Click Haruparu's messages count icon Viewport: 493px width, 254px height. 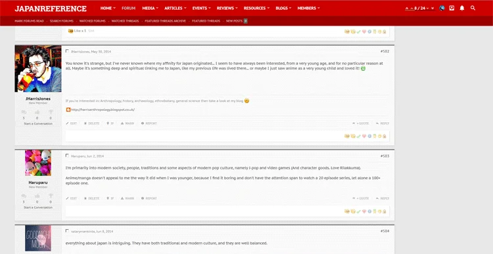coord(24,196)
